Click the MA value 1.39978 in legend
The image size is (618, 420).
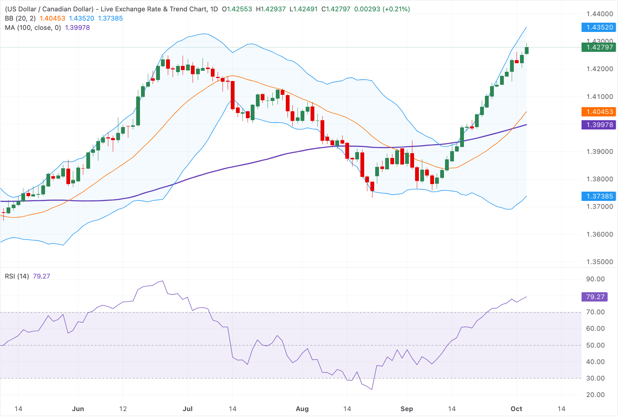tap(77, 27)
